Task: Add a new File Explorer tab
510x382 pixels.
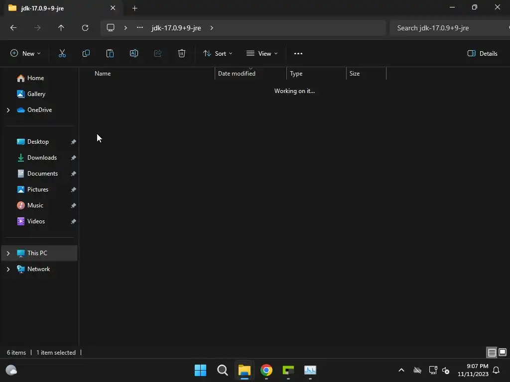Action: click(134, 8)
